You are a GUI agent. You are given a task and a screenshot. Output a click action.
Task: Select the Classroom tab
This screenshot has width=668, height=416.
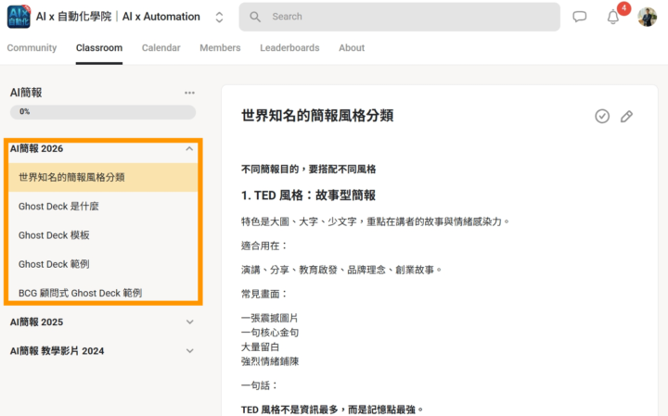[99, 47]
